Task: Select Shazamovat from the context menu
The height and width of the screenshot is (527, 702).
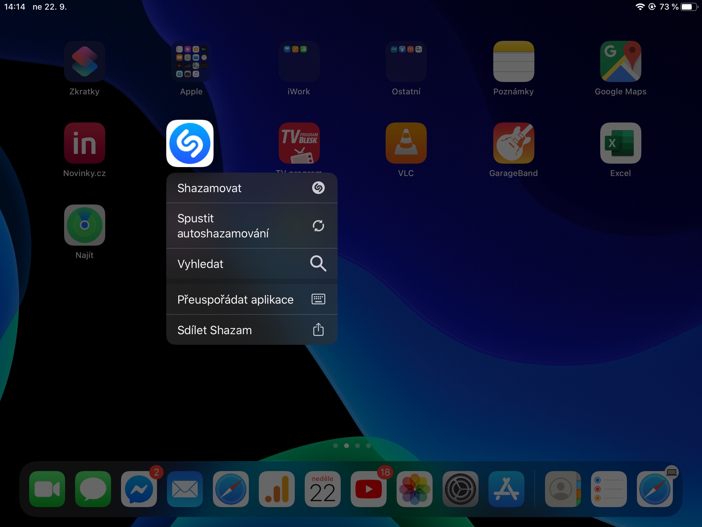Action: point(252,188)
